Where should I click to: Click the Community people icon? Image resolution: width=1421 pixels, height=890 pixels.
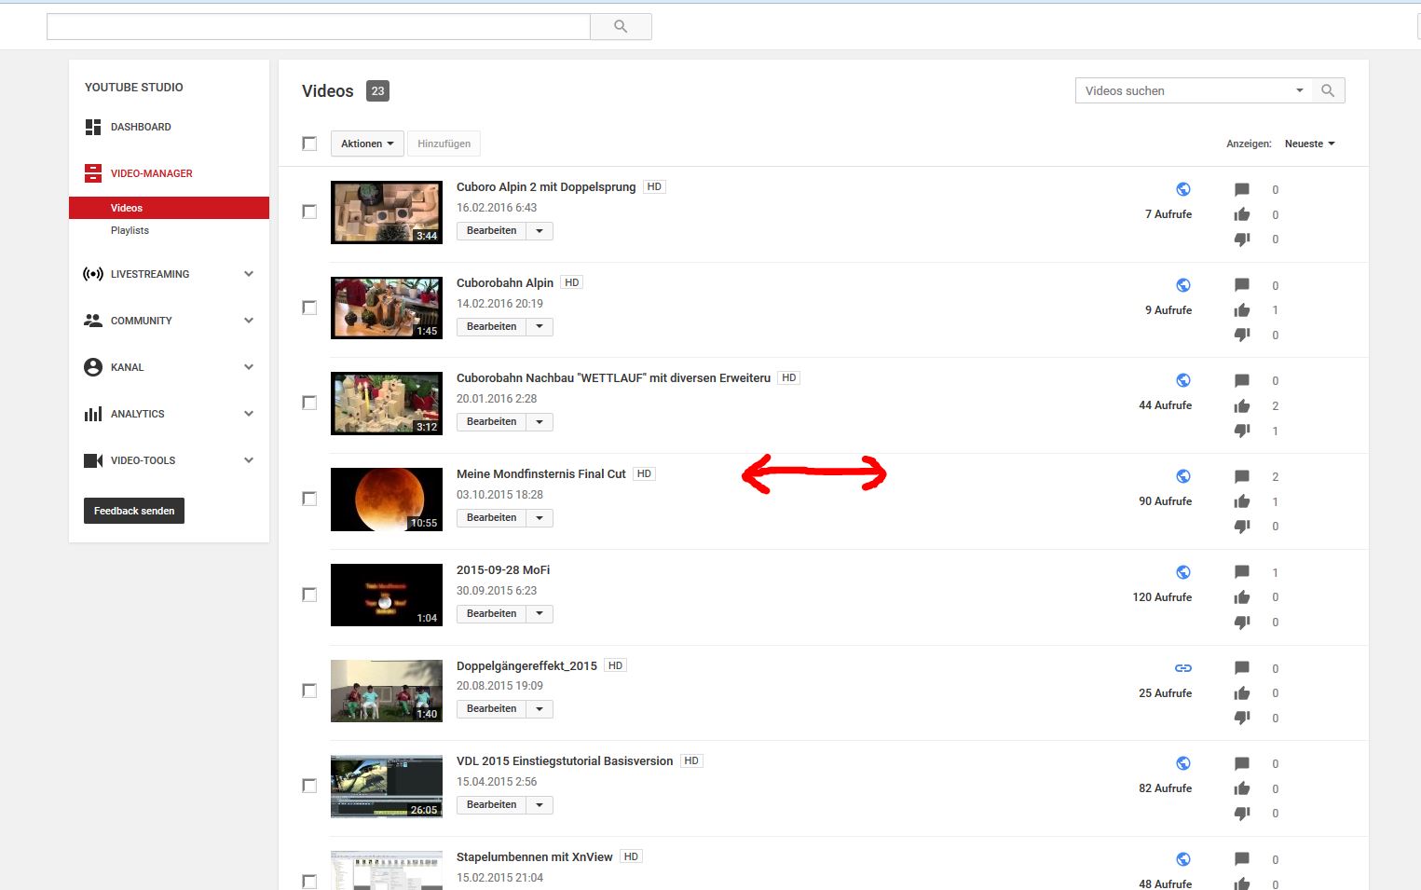coord(93,321)
